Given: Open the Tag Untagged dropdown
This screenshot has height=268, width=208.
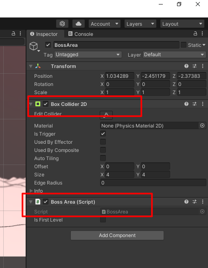Looking at the screenshot, I should (88, 55).
